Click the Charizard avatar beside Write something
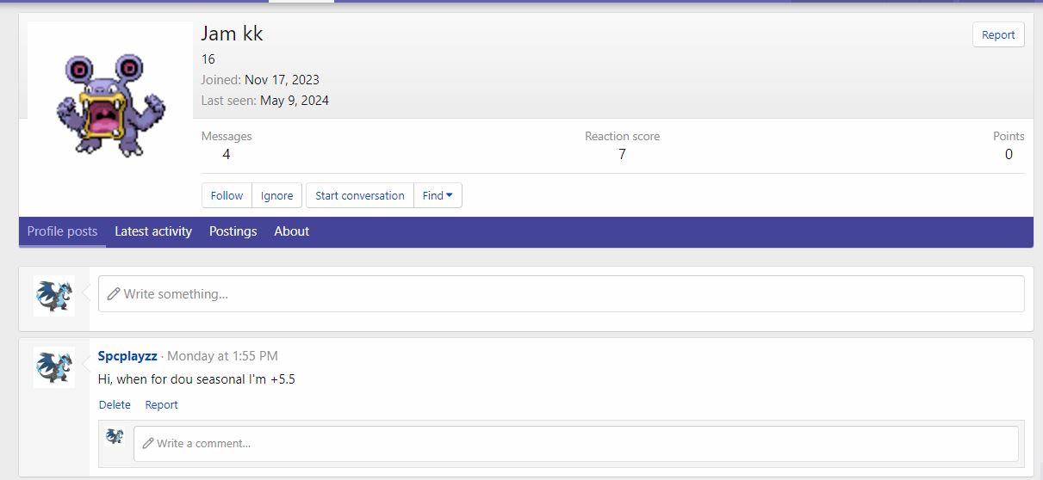 tap(53, 296)
